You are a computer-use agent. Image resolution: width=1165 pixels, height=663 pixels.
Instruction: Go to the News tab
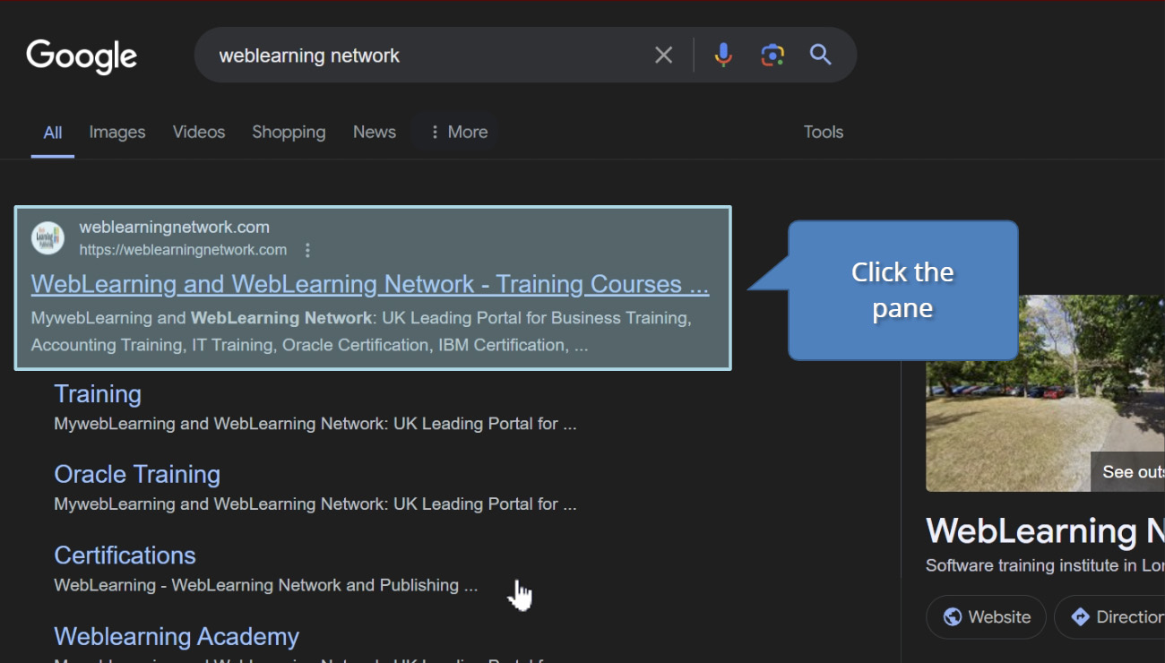tap(374, 133)
